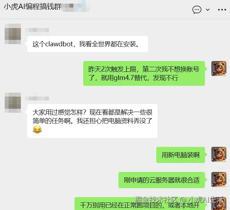This screenshot has height=210, width=230.
Task: Click tiger avatar next to glm4.7 message
Action: 219,69
